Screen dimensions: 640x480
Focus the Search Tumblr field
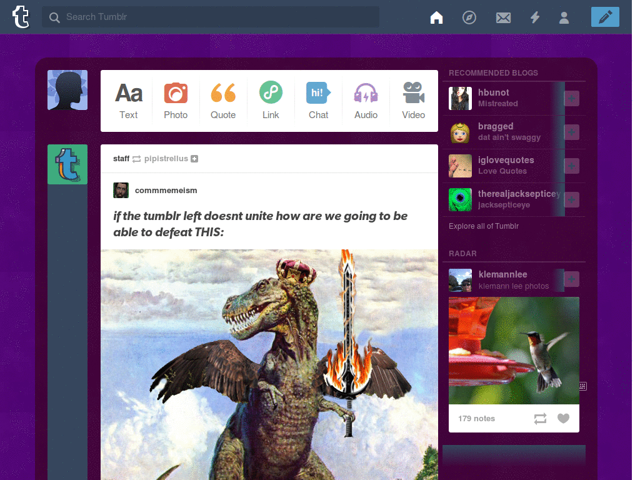click(x=210, y=17)
